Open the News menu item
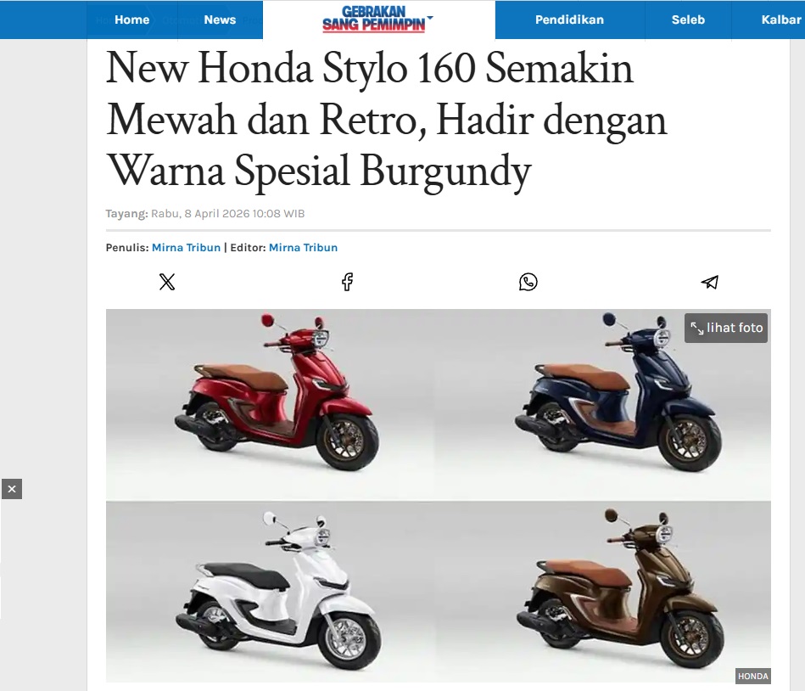This screenshot has width=805, height=691. [x=220, y=20]
